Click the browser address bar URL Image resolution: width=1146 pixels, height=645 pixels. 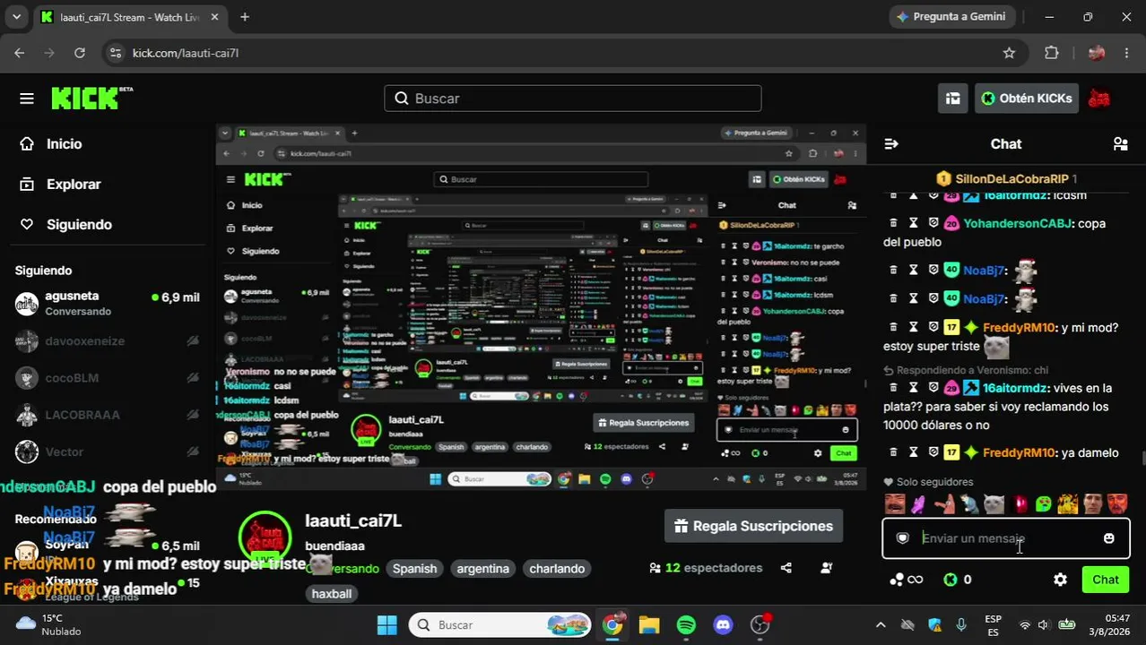pos(186,53)
